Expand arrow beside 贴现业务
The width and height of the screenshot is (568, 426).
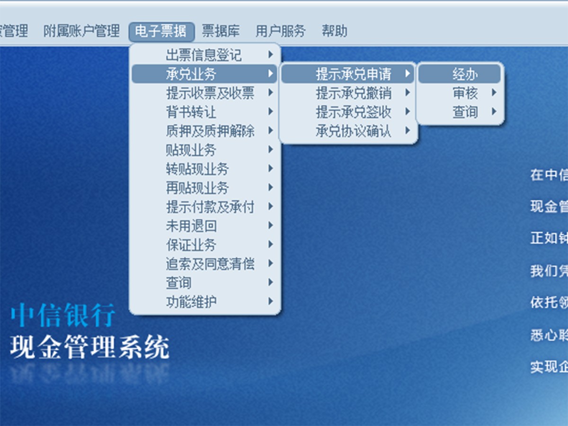click(270, 149)
